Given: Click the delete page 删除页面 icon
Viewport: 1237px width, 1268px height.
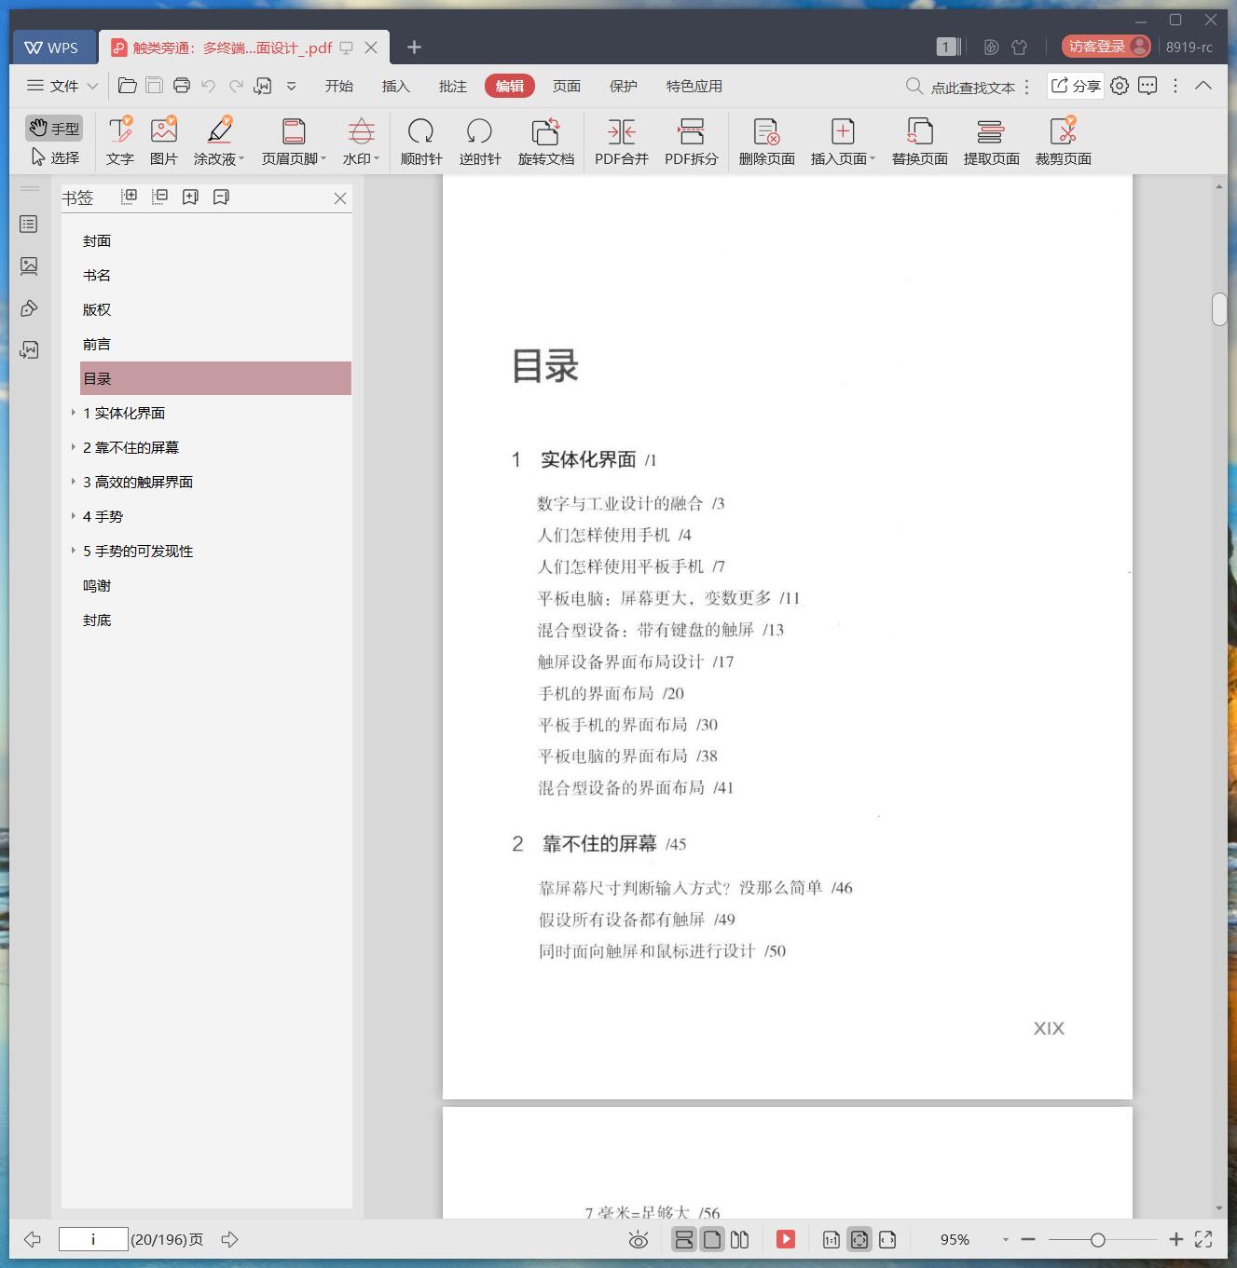Looking at the screenshot, I should pyautogui.click(x=766, y=131).
